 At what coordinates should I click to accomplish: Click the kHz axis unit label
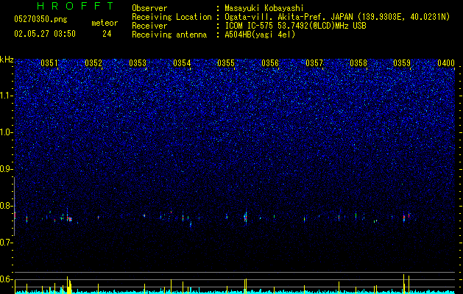point(7,60)
